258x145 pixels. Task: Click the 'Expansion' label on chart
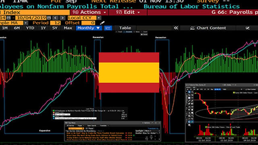click(x=45, y=130)
